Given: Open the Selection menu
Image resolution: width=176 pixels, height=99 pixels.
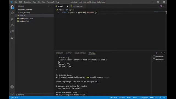Looking at the screenshot, I should (27, 2).
